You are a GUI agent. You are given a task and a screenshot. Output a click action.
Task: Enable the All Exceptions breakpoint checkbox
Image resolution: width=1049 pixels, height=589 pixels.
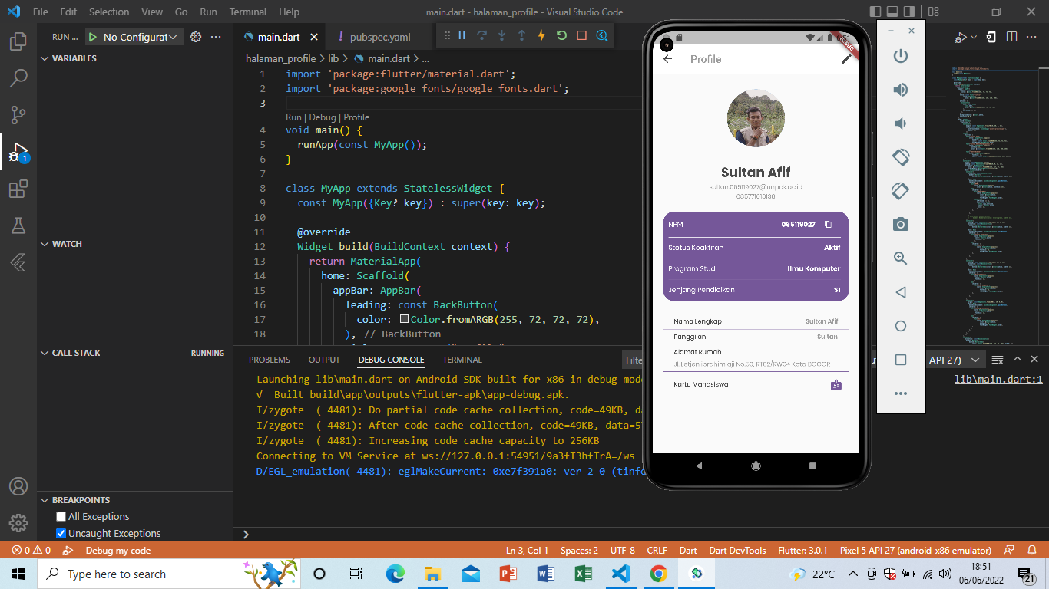(x=61, y=516)
